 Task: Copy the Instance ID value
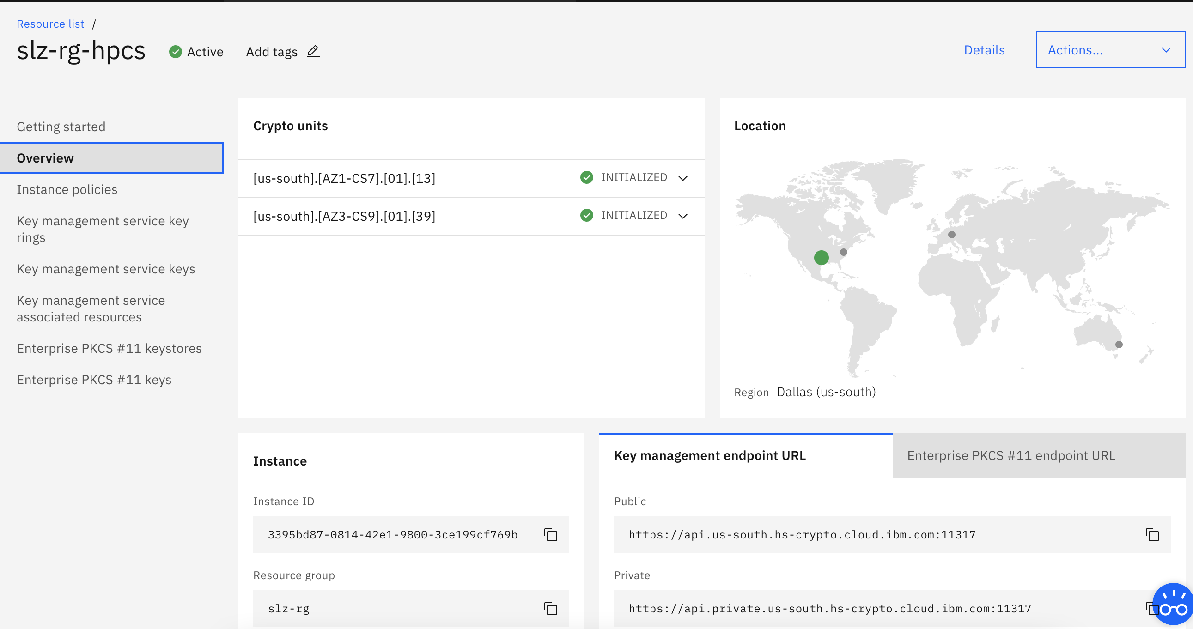[x=550, y=535]
